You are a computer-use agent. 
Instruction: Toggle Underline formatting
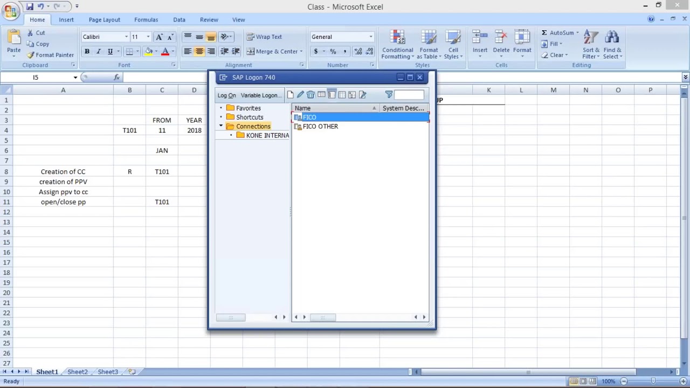tap(110, 51)
